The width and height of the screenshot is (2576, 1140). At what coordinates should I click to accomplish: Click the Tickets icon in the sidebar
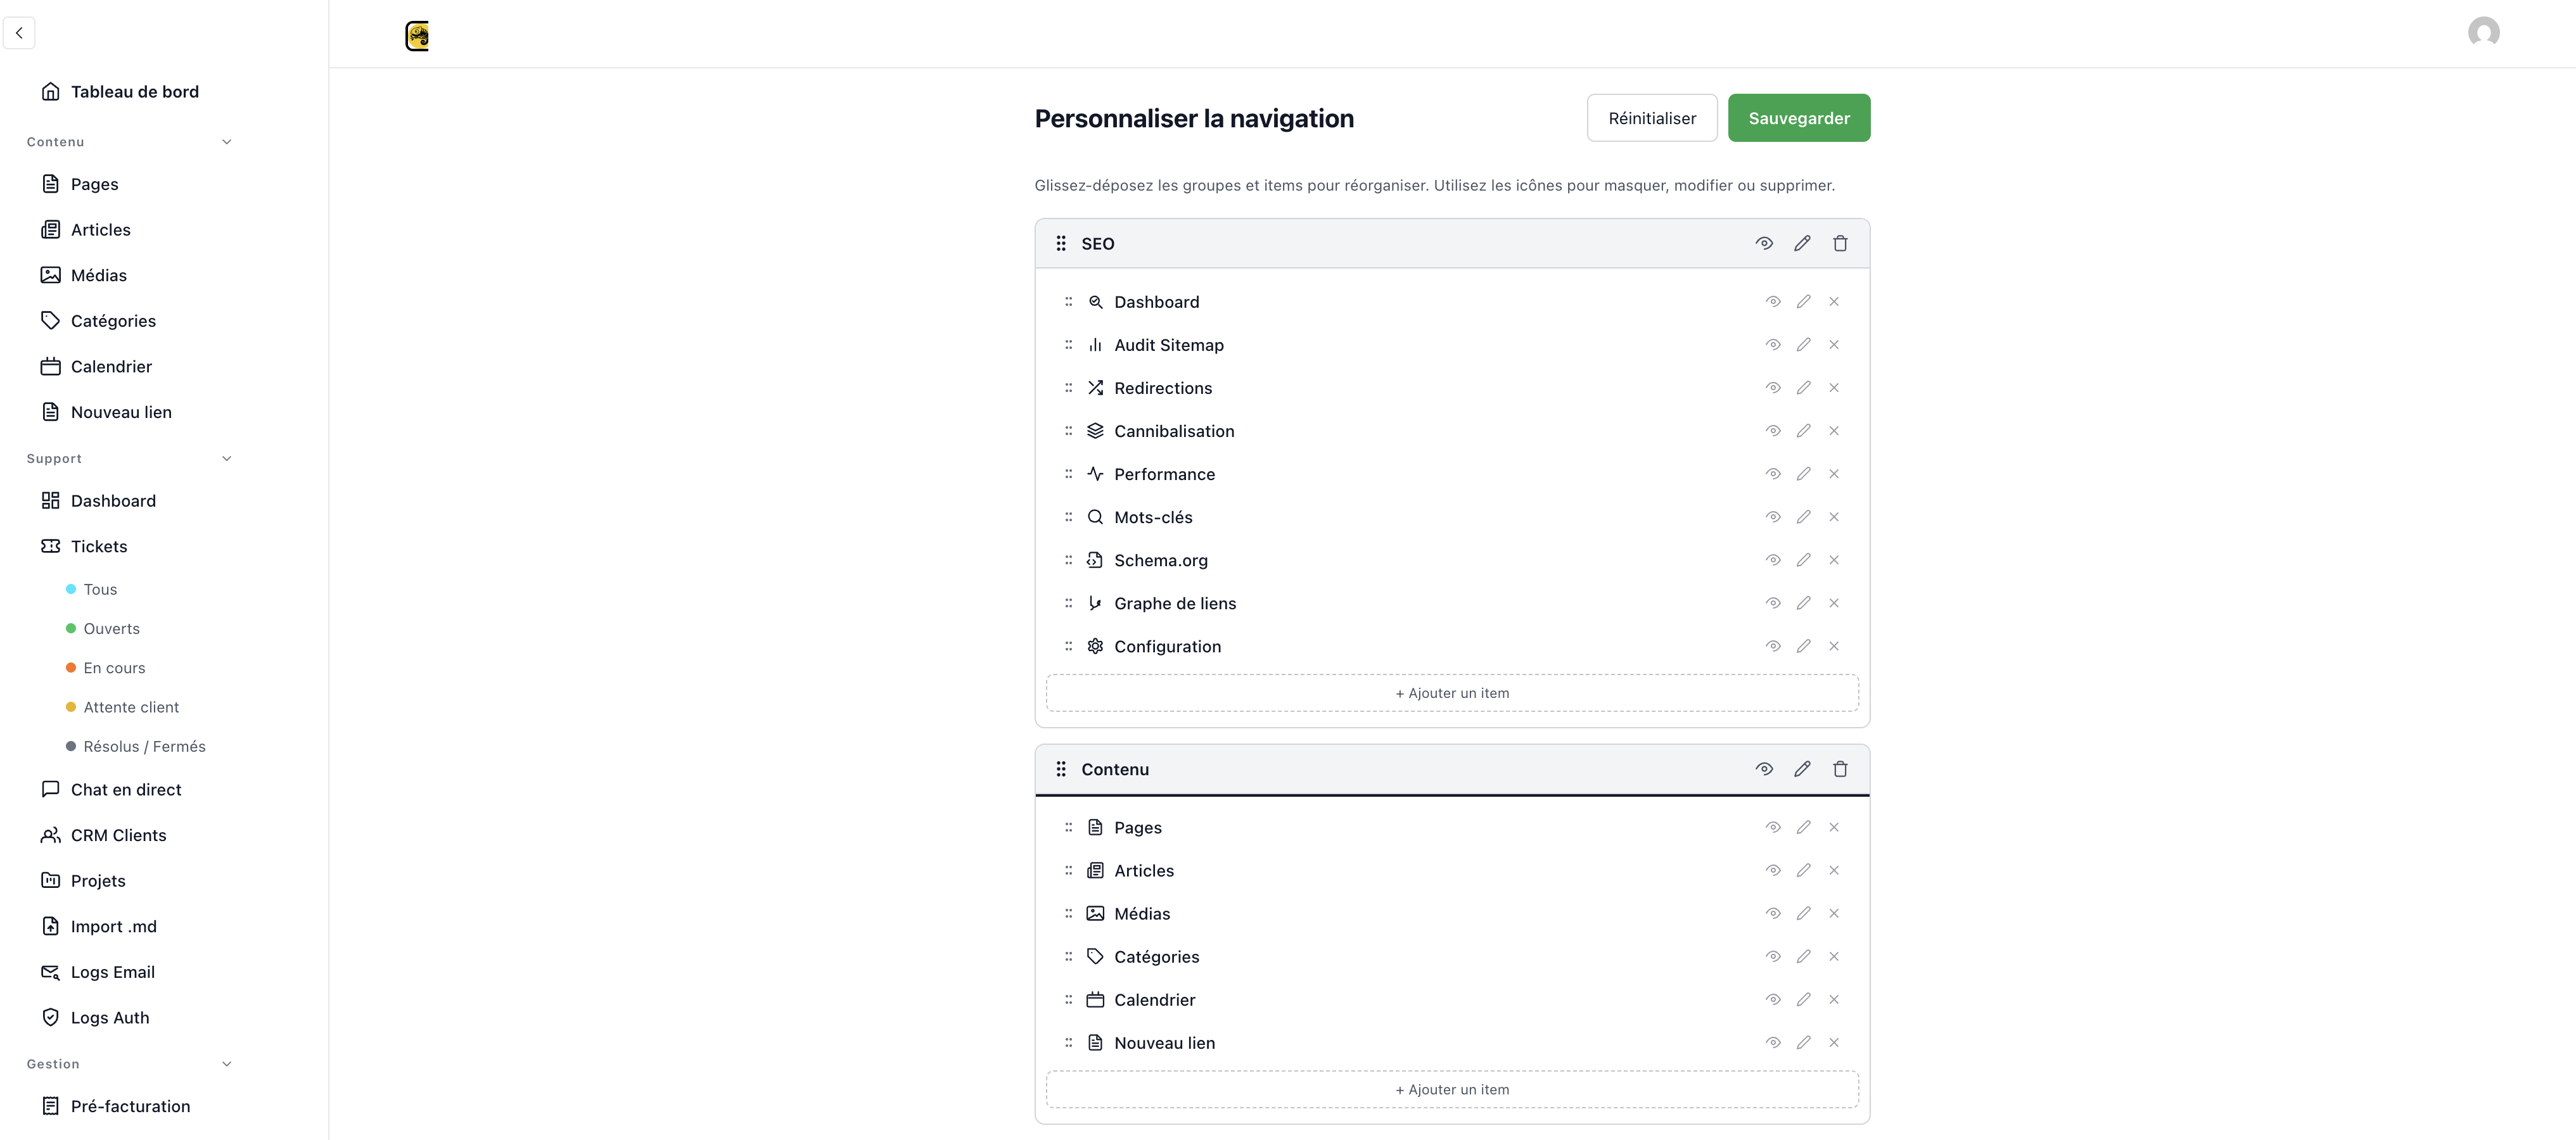point(52,546)
